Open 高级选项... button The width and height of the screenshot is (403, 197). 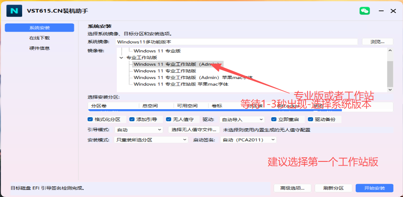click(x=293, y=188)
